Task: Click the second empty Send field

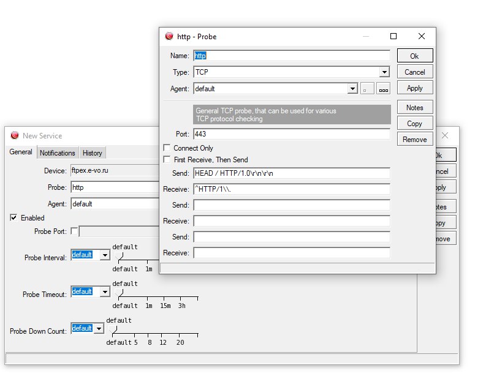Action: pyautogui.click(x=292, y=205)
